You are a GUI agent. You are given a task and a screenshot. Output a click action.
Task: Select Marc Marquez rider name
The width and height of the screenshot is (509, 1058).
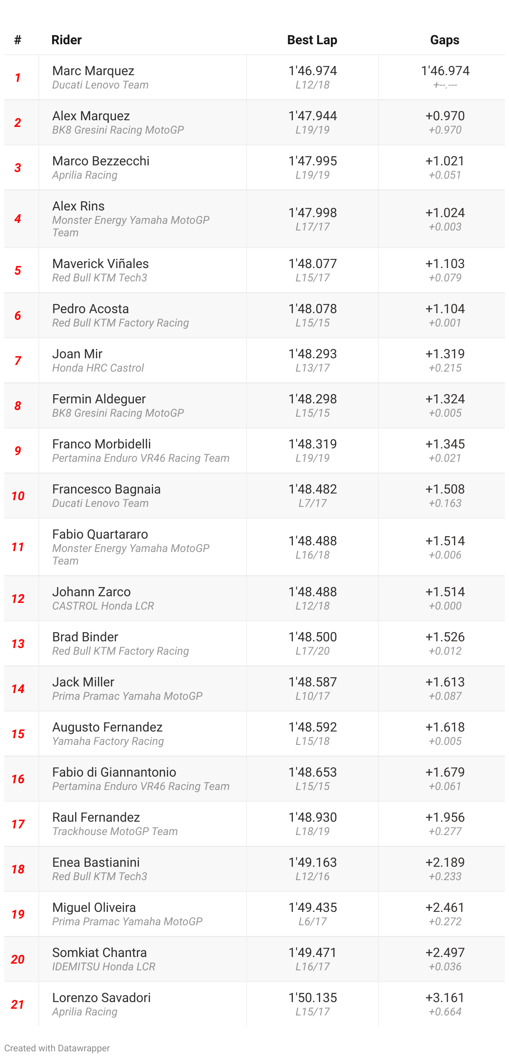[93, 71]
